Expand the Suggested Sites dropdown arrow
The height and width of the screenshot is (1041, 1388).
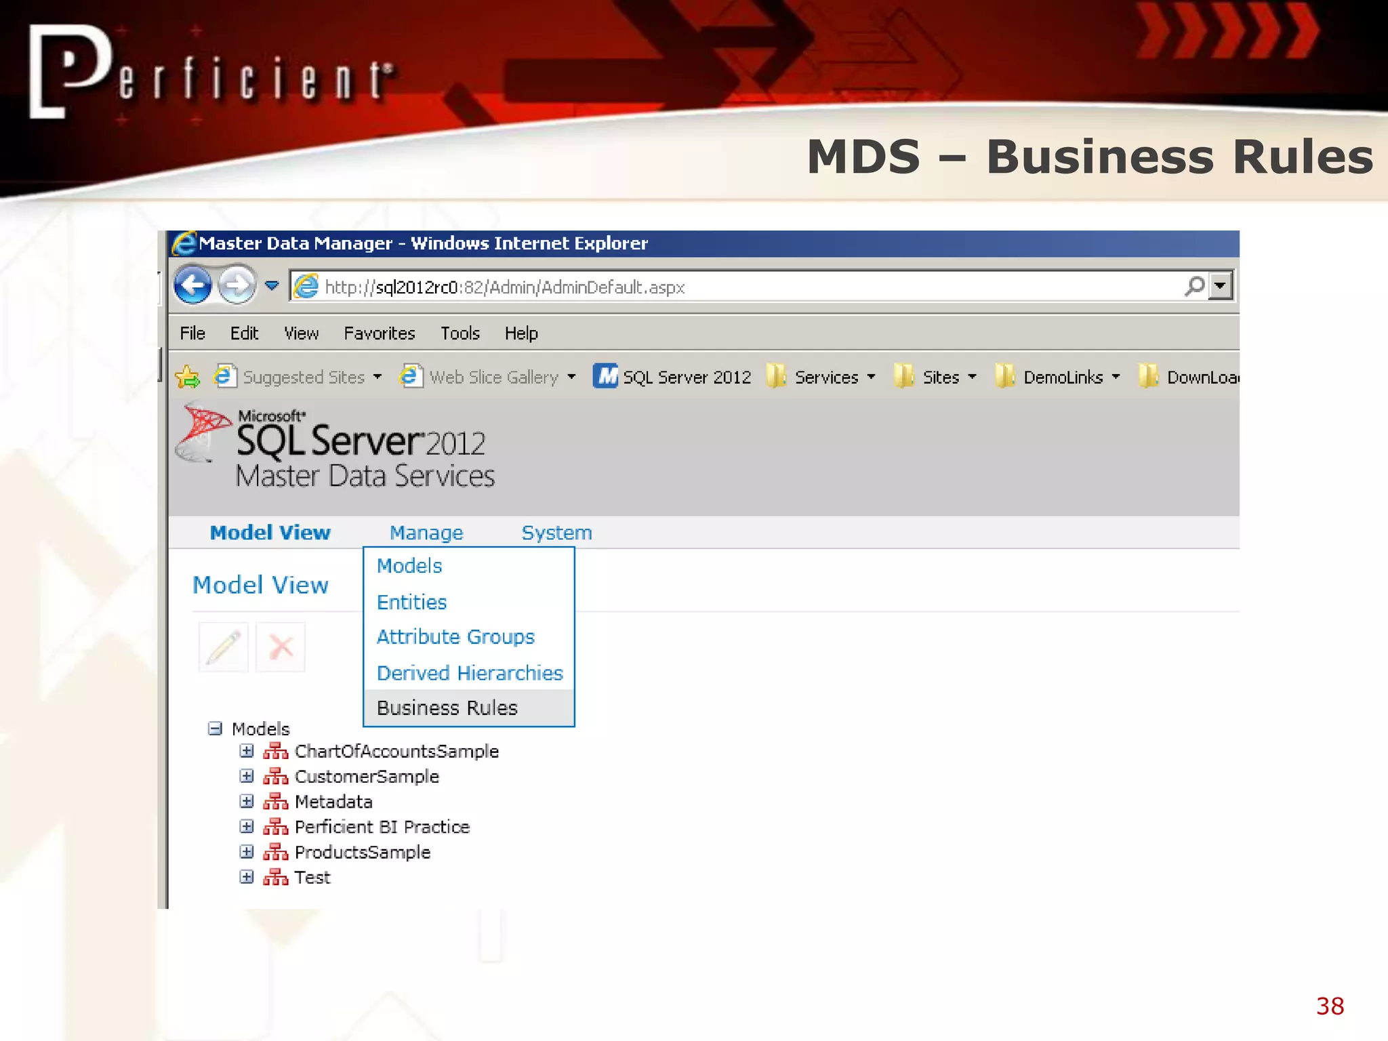[x=377, y=377]
